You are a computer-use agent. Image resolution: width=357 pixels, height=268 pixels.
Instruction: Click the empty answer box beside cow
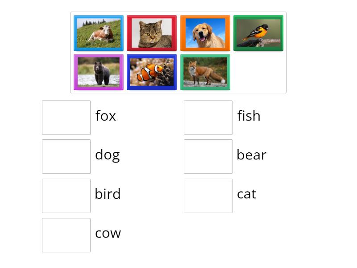[x=66, y=234]
